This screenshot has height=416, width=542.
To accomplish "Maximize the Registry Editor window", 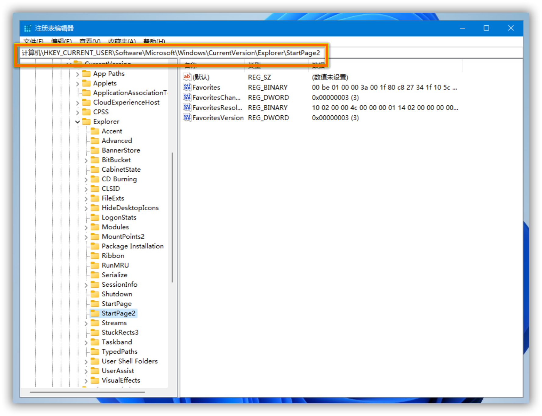I will coord(487,28).
